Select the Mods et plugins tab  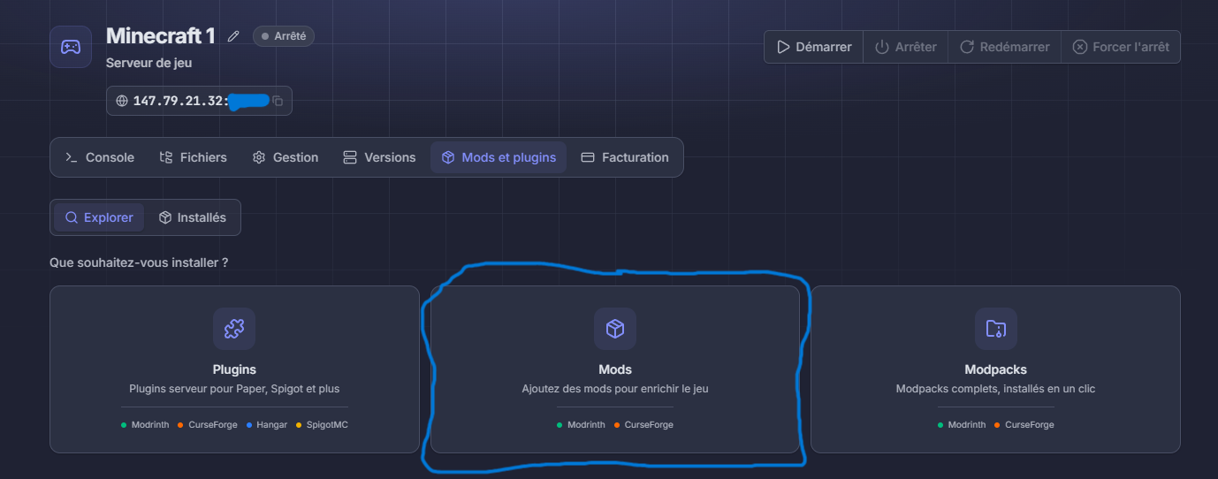(499, 157)
